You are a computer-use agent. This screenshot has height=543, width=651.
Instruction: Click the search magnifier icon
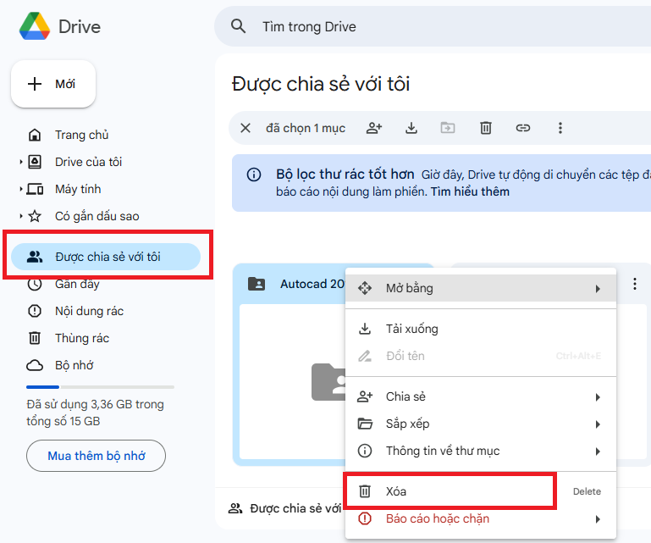click(239, 26)
